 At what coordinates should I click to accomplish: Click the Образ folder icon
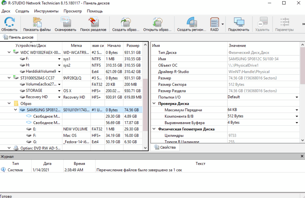(16, 103)
